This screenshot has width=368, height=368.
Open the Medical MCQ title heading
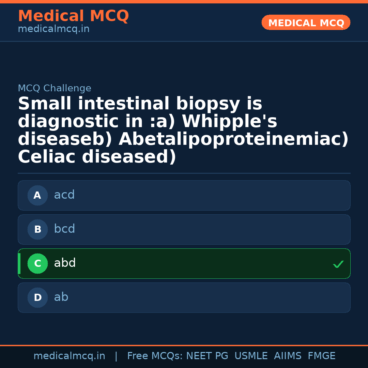tap(73, 16)
